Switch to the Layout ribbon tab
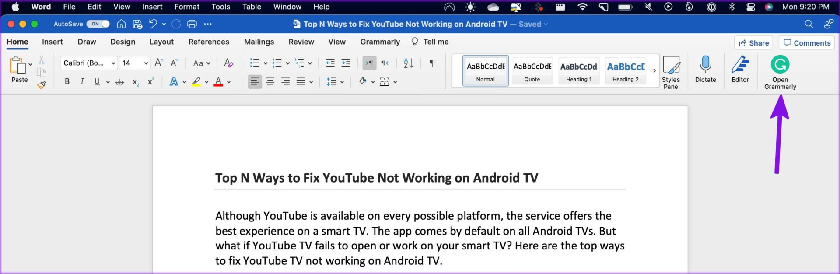 pos(161,42)
